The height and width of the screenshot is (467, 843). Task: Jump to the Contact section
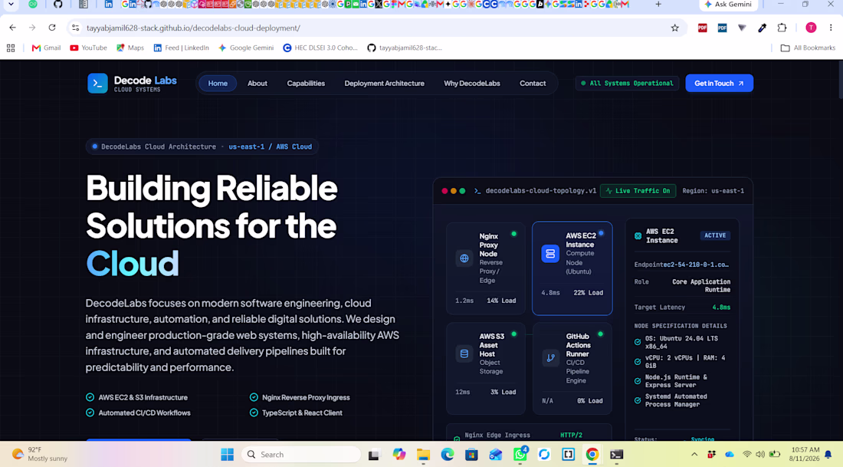point(533,84)
